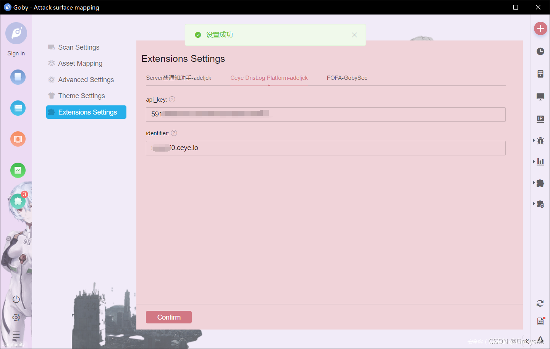Expand the puzzle piece extensions panel
550x349 pixels.
click(540, 183)
